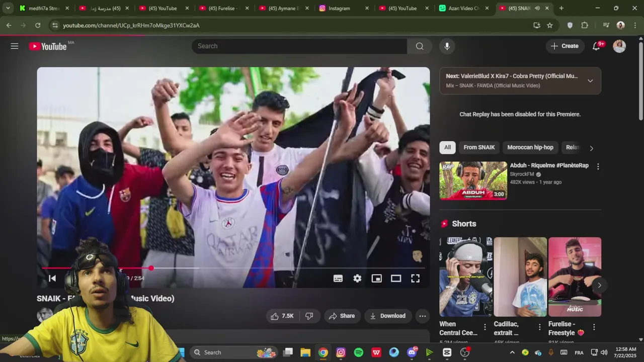Open options menu for Abduh Riquelme video
The height and width of the screenshot is (362, 644).
pos(598,166)
